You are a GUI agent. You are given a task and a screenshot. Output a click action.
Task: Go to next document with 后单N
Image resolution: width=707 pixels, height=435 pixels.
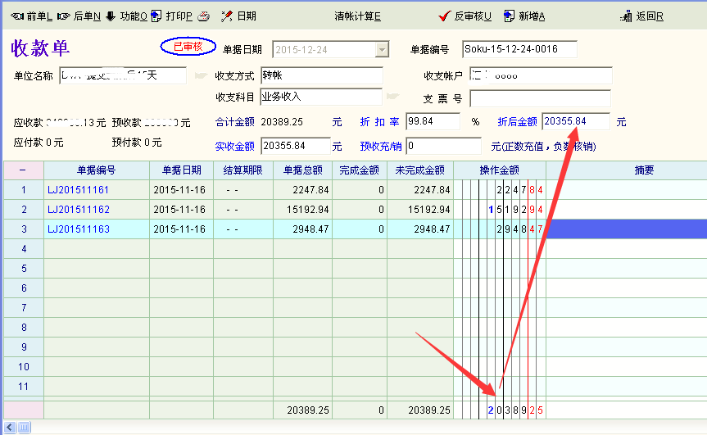point(79,16)
